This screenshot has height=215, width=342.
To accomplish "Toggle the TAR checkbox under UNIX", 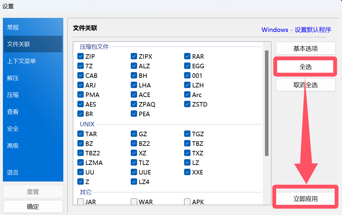I will click(x=81, y=134).
